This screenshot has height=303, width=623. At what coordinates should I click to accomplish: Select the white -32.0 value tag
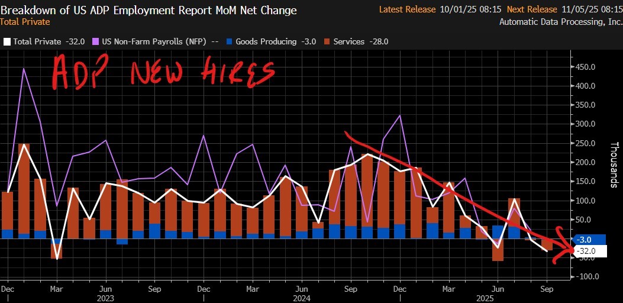[x=589, y=252]
